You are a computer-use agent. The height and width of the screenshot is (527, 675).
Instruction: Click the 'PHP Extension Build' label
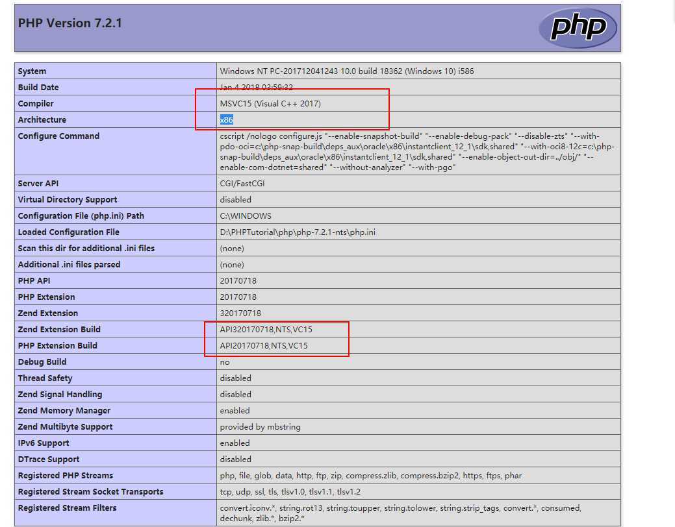(57, 345)
